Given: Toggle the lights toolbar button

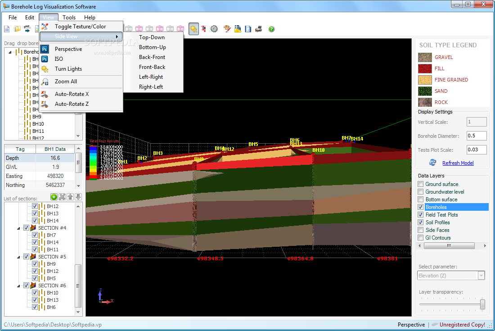Looking at the screenshot, I should coord(193,29).
